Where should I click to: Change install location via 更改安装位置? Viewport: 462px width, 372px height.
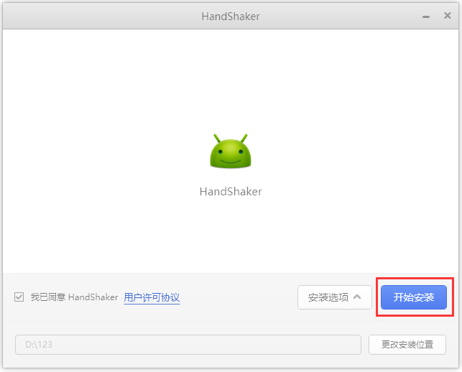pos(407,345)
